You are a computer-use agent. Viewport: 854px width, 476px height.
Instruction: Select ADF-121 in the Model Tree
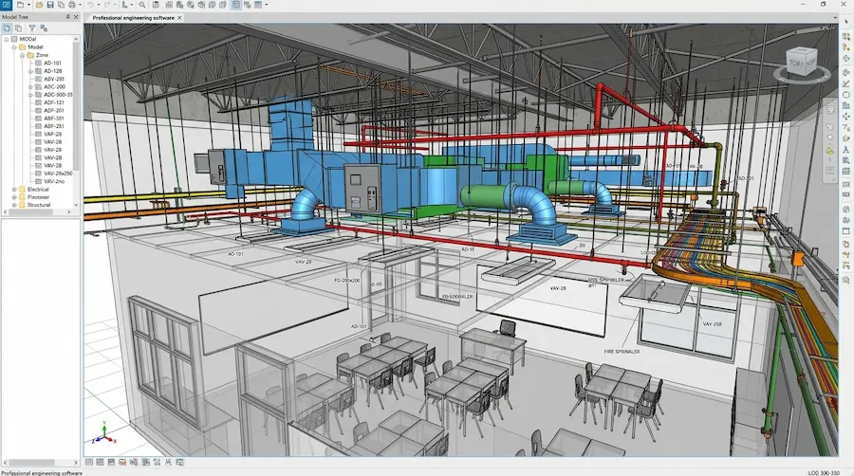click(54, 102)
